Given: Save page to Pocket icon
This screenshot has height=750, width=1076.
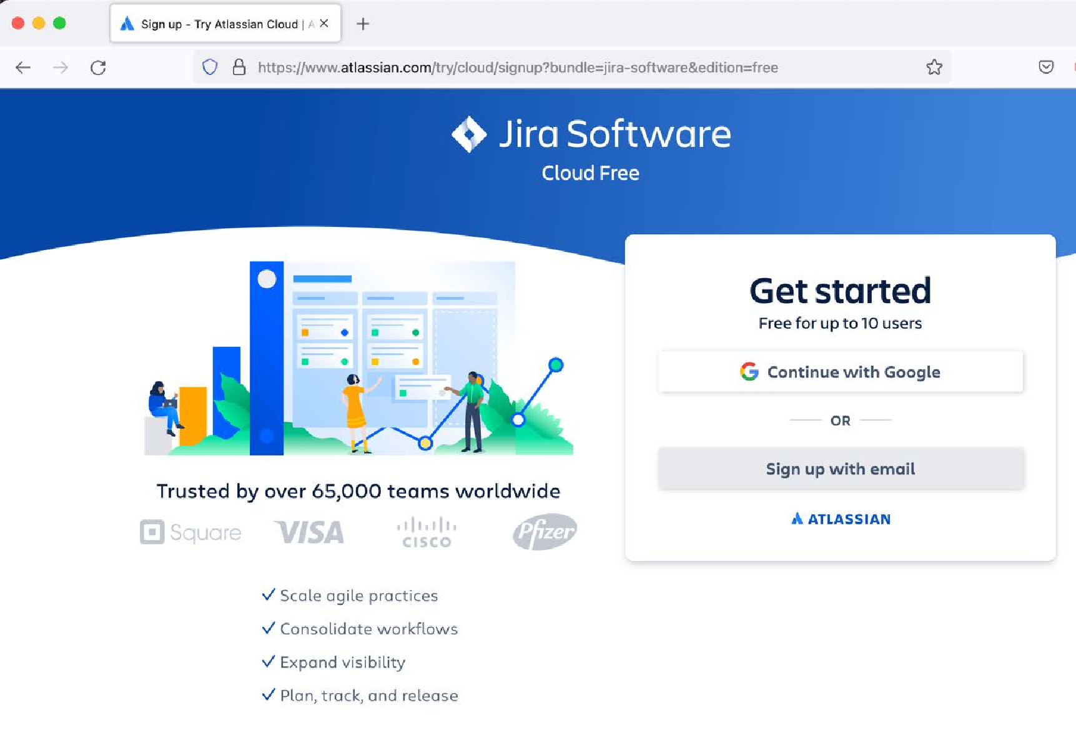Looking at the screenshot, I should pyautogui.click(x=1046, y=67).
